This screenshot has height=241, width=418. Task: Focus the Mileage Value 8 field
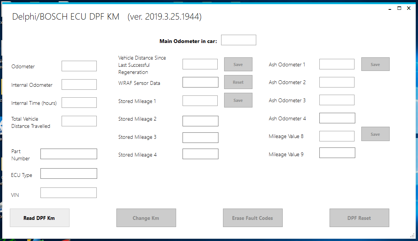pyautogui.click(x=337, y=136)
